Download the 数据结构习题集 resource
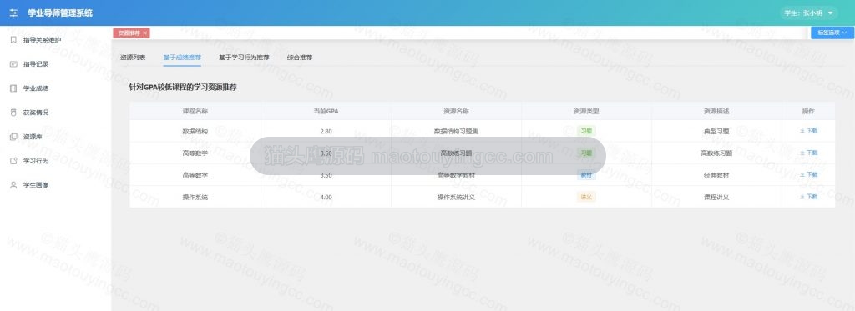 pyautogui.click(x=808, y=131)
